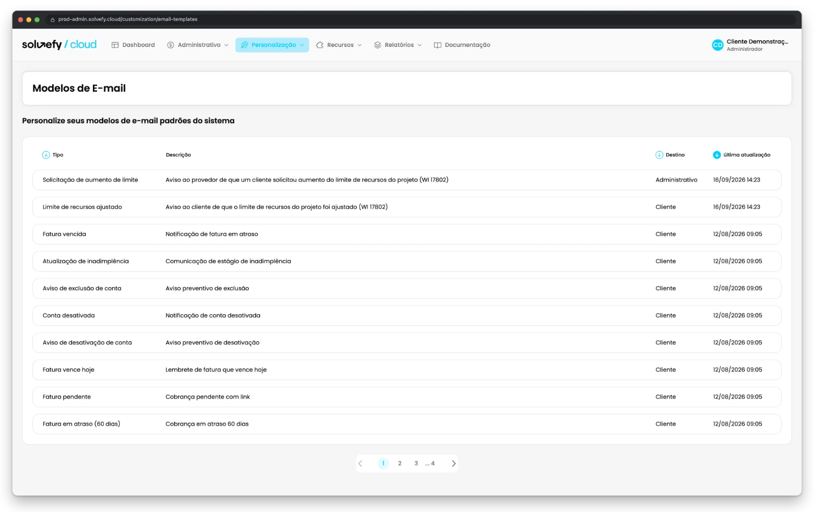
Task: Expand the Recursos menu chevron
Action: point(360,45)
